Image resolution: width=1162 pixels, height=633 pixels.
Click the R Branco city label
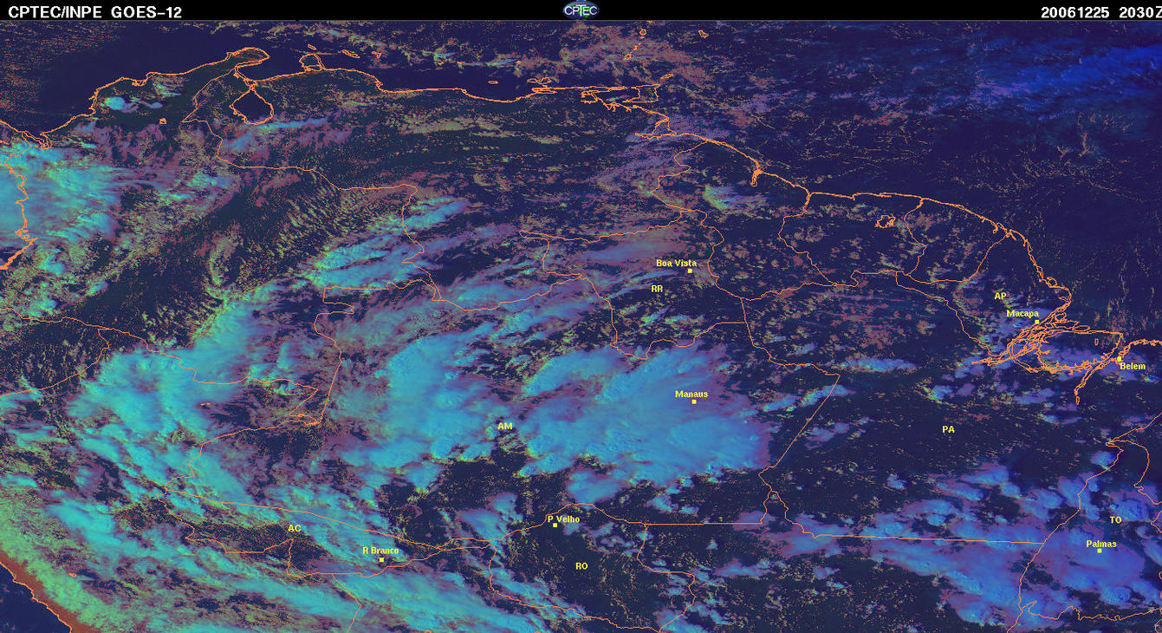pyautogui.click(x=380, y=551)
